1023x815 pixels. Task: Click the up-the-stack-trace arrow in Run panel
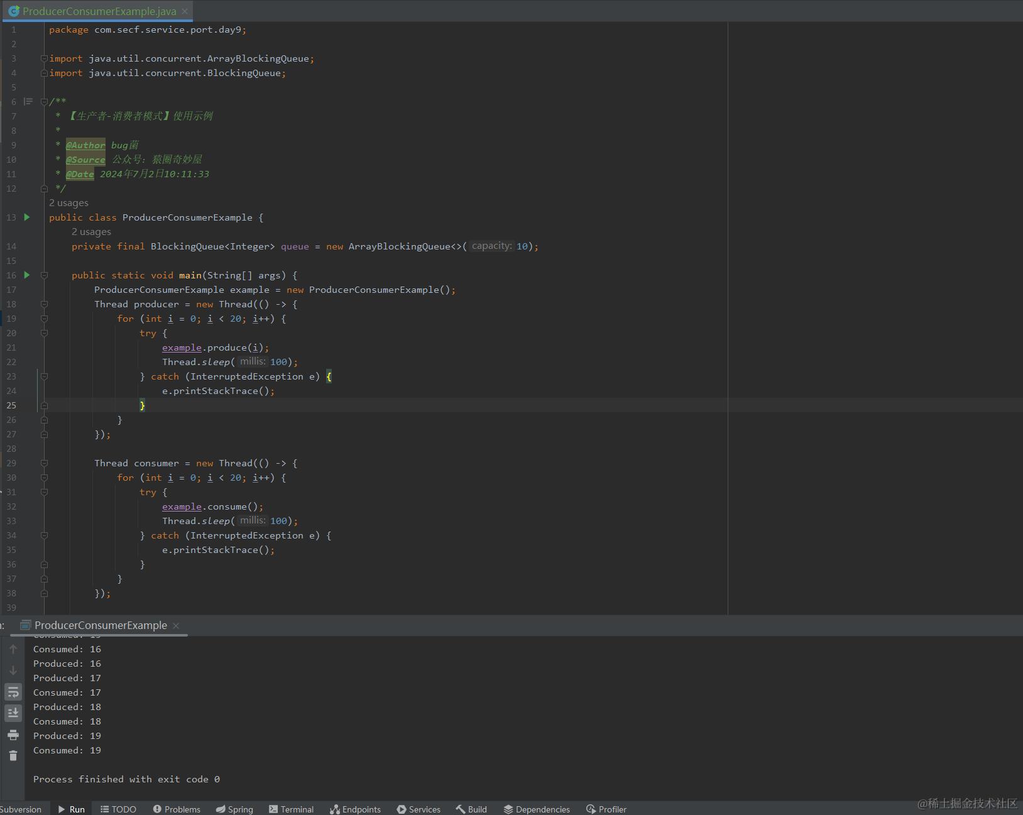coord(13,649)
